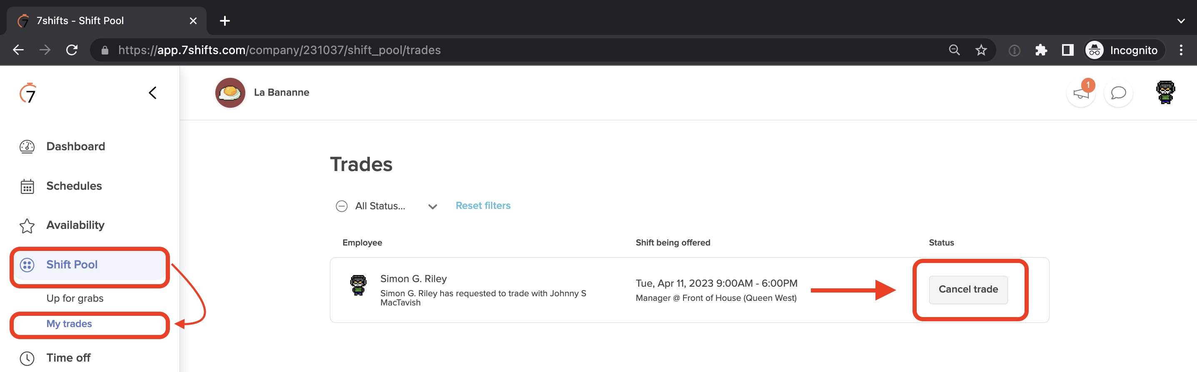Screen dimensions: 1197x372
Task: Click the Status column header
Action: click(941, 243)
